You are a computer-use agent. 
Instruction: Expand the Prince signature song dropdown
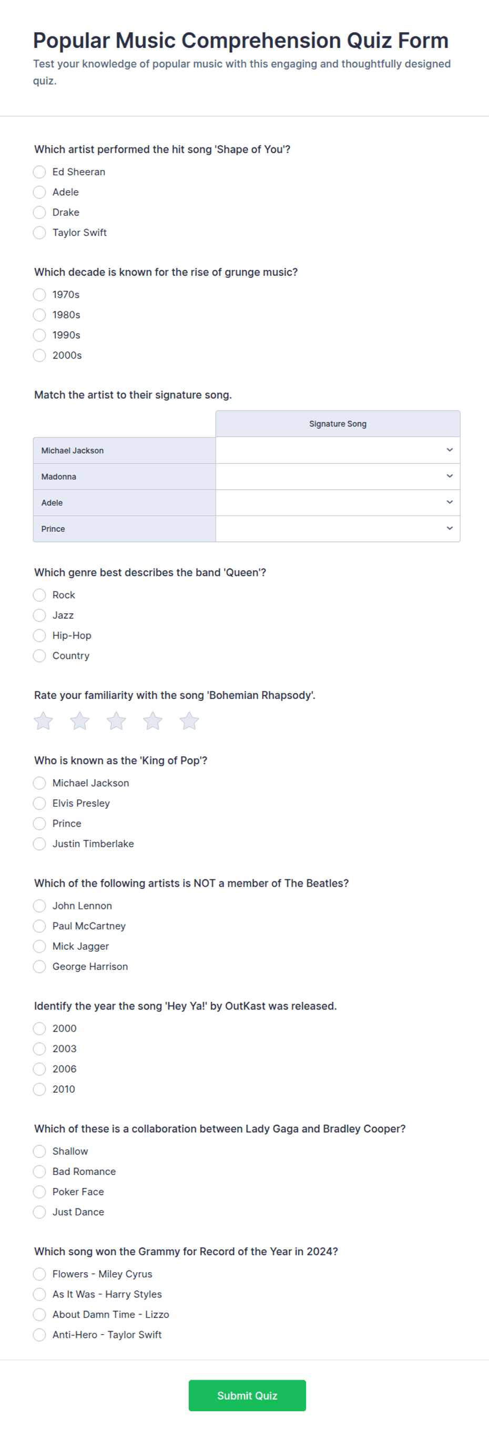(338, 528)
